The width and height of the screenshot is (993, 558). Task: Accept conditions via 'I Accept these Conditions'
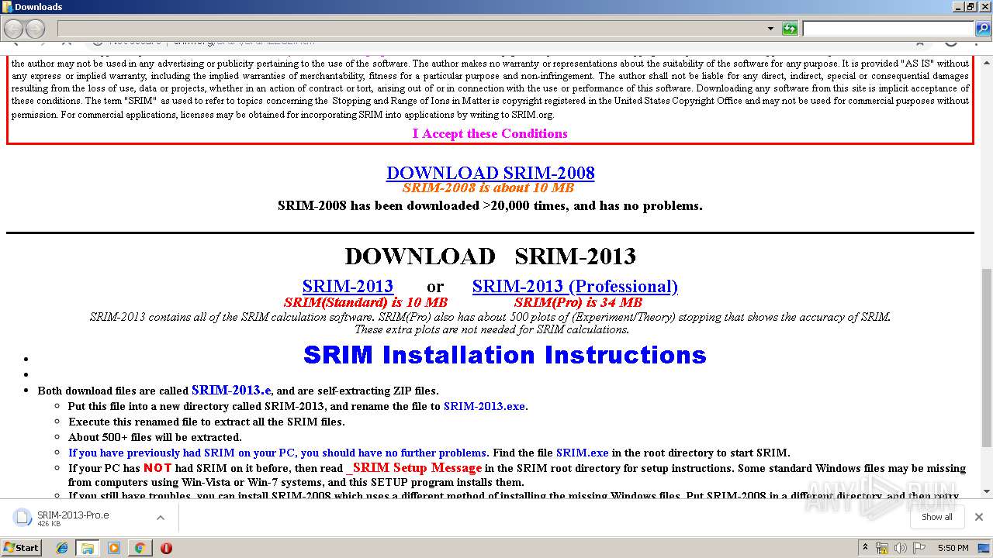click(490, 133)
